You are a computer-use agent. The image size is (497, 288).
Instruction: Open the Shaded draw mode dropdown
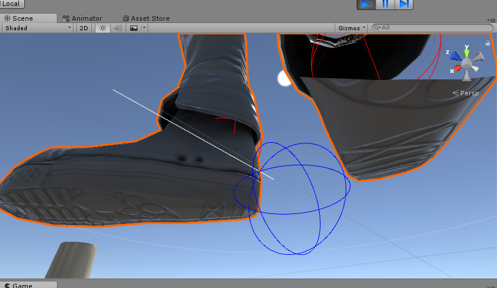point(37,28)
